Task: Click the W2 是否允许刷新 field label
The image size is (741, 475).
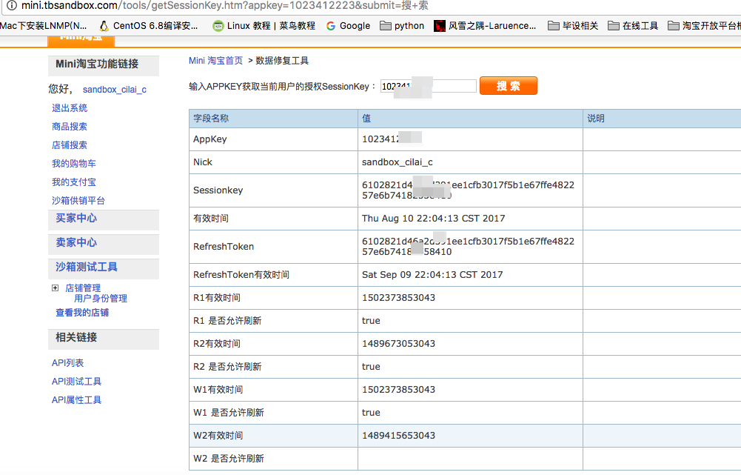Action: (228, 459)
